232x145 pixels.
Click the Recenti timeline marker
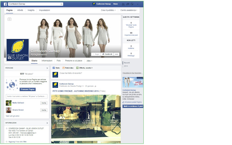[127, 63]
